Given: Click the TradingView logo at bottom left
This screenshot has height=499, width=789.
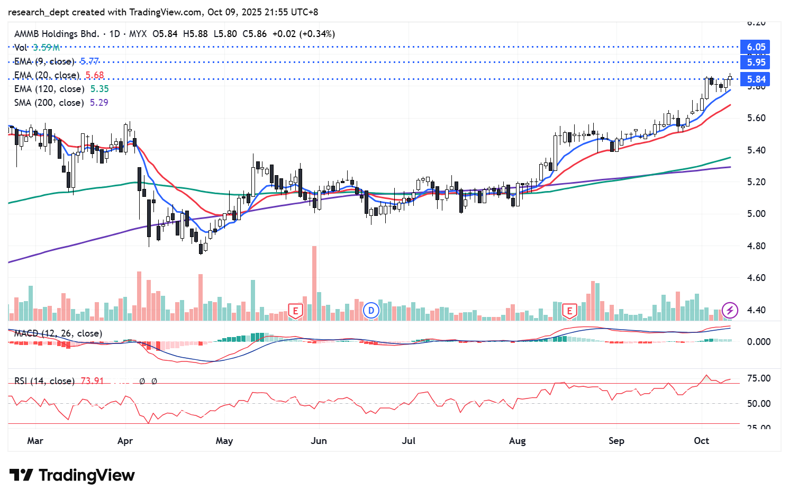Looking at the screenshot, I should tap(72, 475).
